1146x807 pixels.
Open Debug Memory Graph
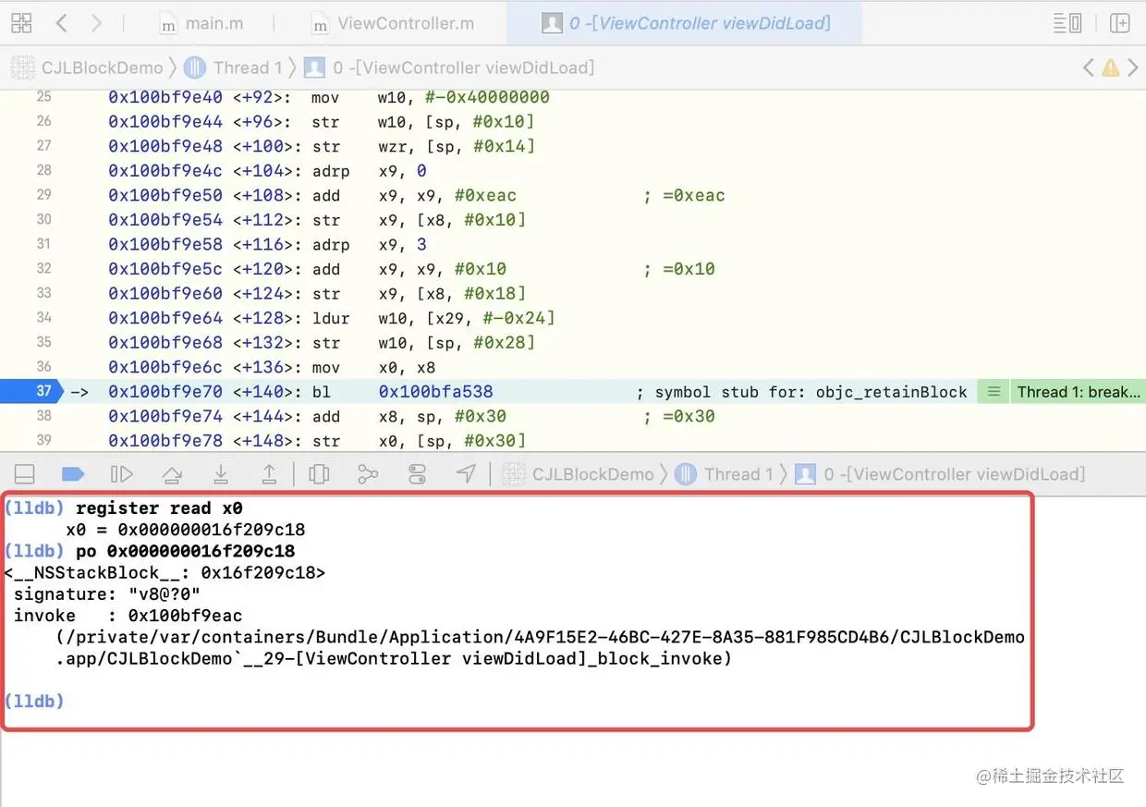click(368, 474)
